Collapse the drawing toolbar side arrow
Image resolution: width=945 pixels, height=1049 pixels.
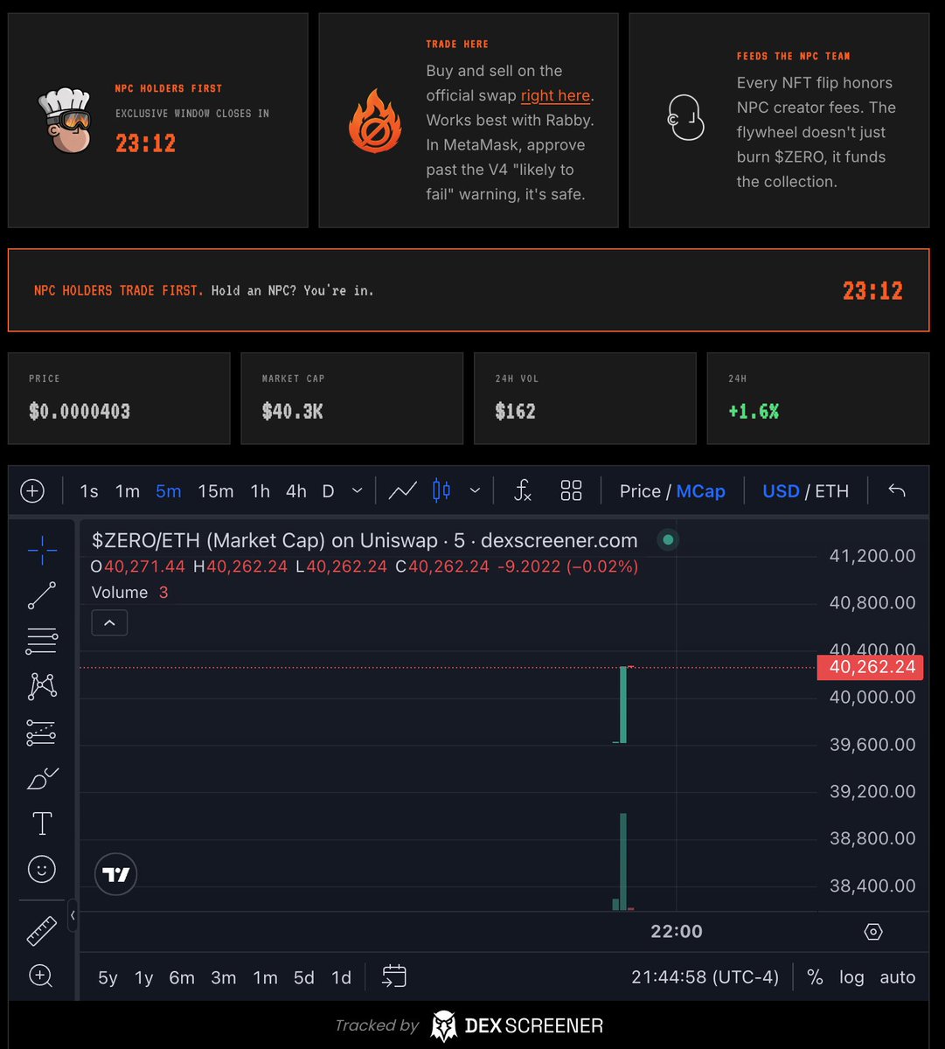pos(73,915)
